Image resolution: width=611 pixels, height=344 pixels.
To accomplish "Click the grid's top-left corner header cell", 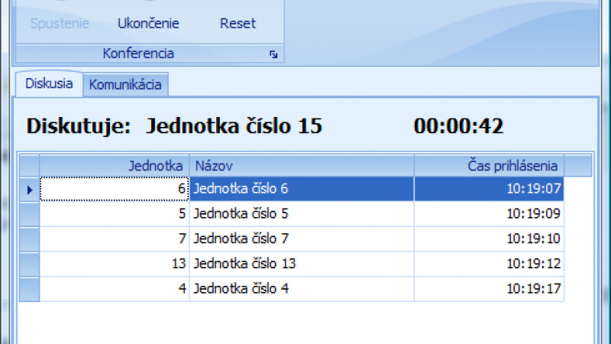I will [29, 166].
